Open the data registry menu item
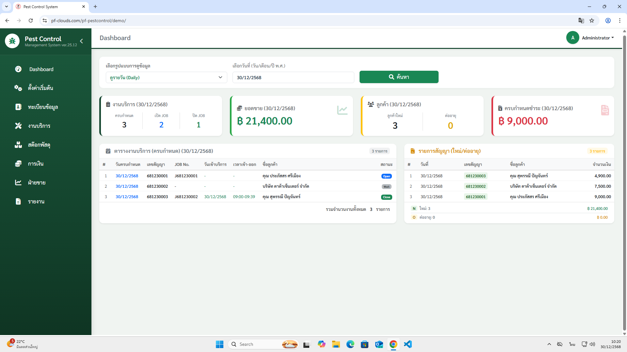 (x=43, y=107)
